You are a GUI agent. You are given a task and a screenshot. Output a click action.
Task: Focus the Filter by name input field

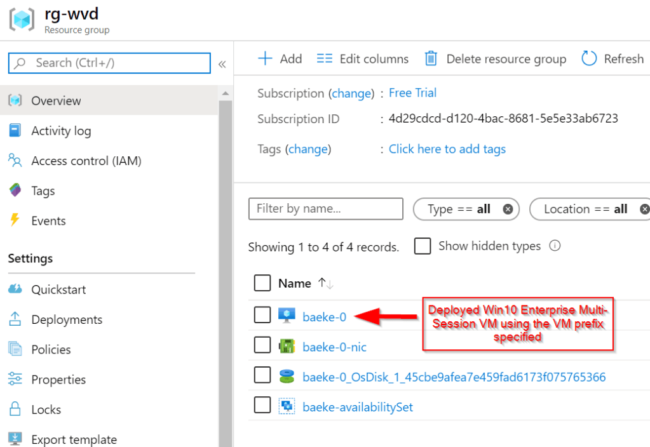(325, 209)
